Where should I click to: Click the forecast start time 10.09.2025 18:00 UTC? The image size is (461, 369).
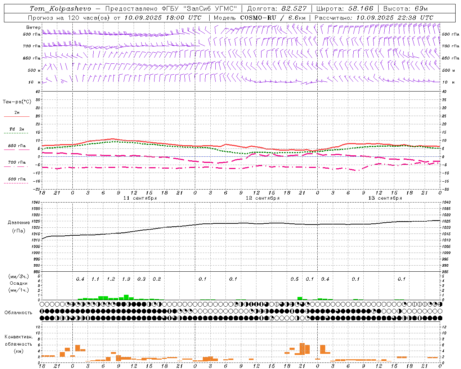(x=163, y=18)
